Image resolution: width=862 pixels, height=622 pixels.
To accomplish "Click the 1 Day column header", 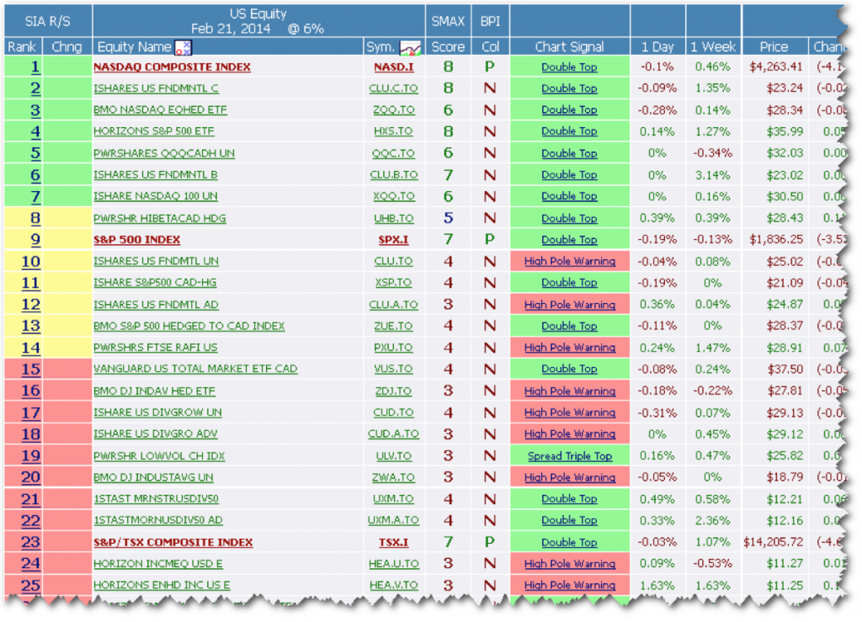I will [x=657, y=47].
